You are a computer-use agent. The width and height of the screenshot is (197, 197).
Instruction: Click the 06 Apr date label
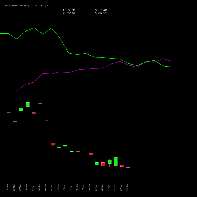click(x=45, y=188)
